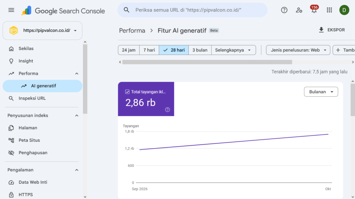Click the filter bar scroll-right arrow
The width and height of the screenshot is (355, 199).
353,62
